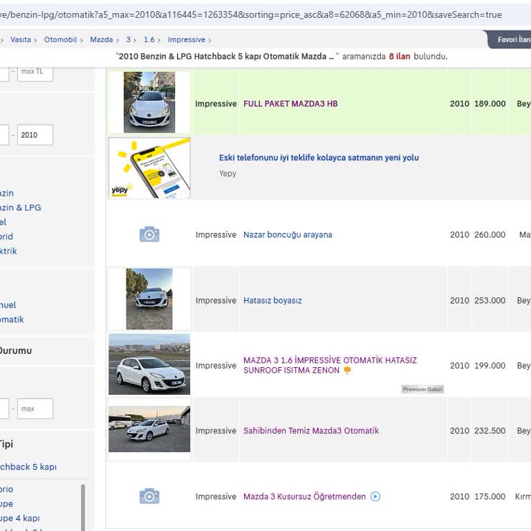Open the camera placeholder for Mazda 3 Kusursuz Öğretmenden
This screenshot has width=531, height=531.
click(149, 496)
